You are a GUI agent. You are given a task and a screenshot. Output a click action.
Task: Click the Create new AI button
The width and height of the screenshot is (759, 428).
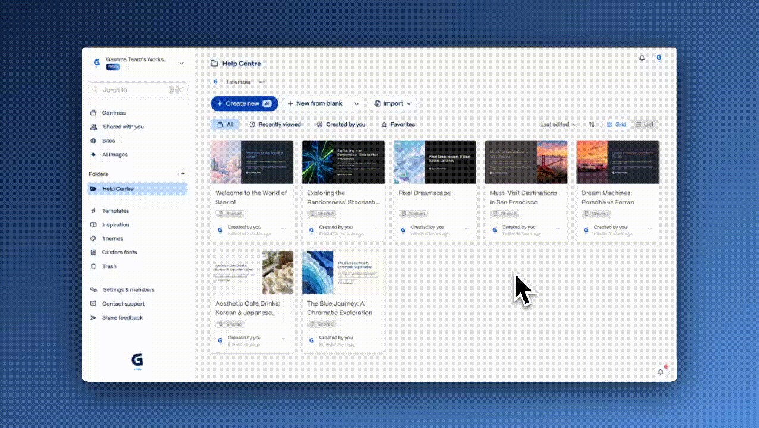click(x=244, y=104)
